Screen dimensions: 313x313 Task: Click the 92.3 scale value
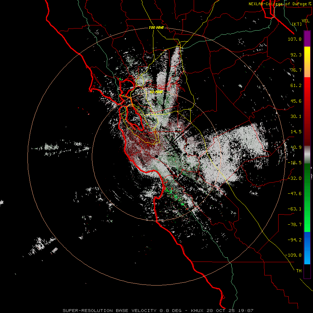coord(296,55)
